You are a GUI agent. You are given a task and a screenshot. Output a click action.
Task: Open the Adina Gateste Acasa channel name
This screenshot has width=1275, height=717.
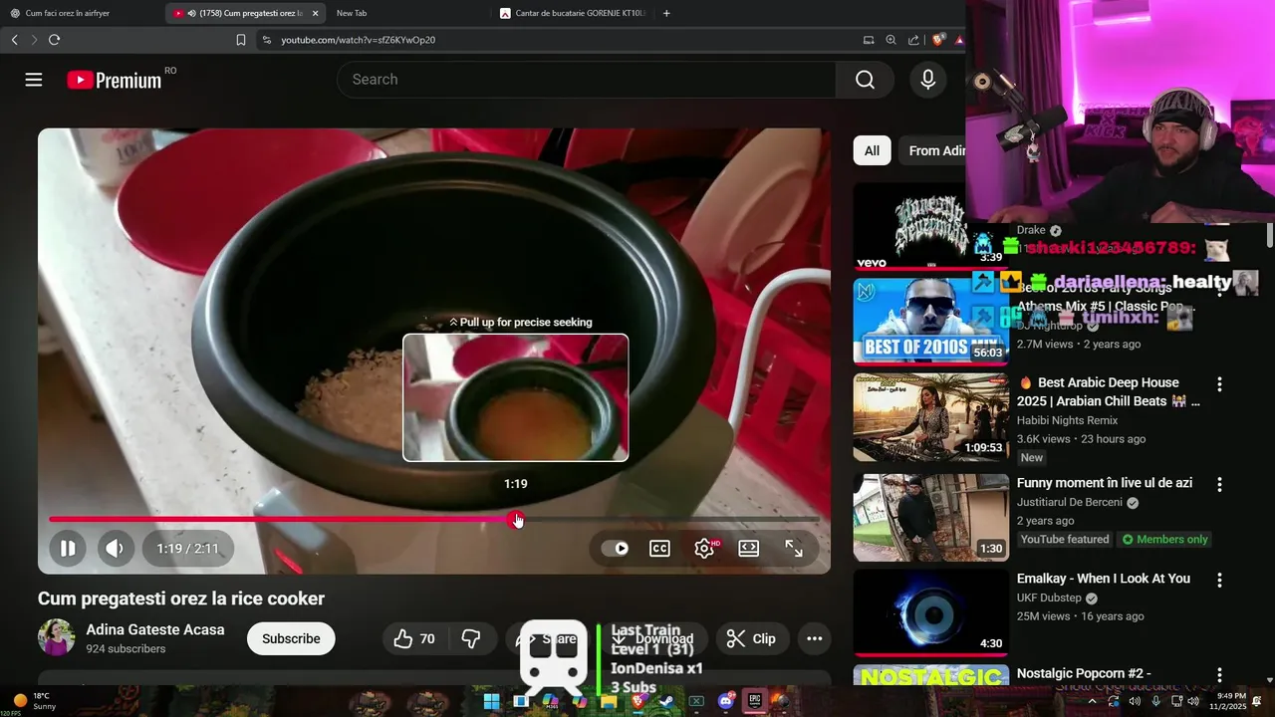pyautogui.click(x=155, y=630)
